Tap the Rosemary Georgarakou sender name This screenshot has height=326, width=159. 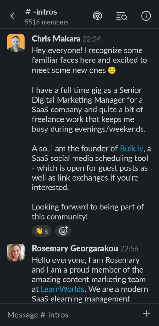click(75, 248)
